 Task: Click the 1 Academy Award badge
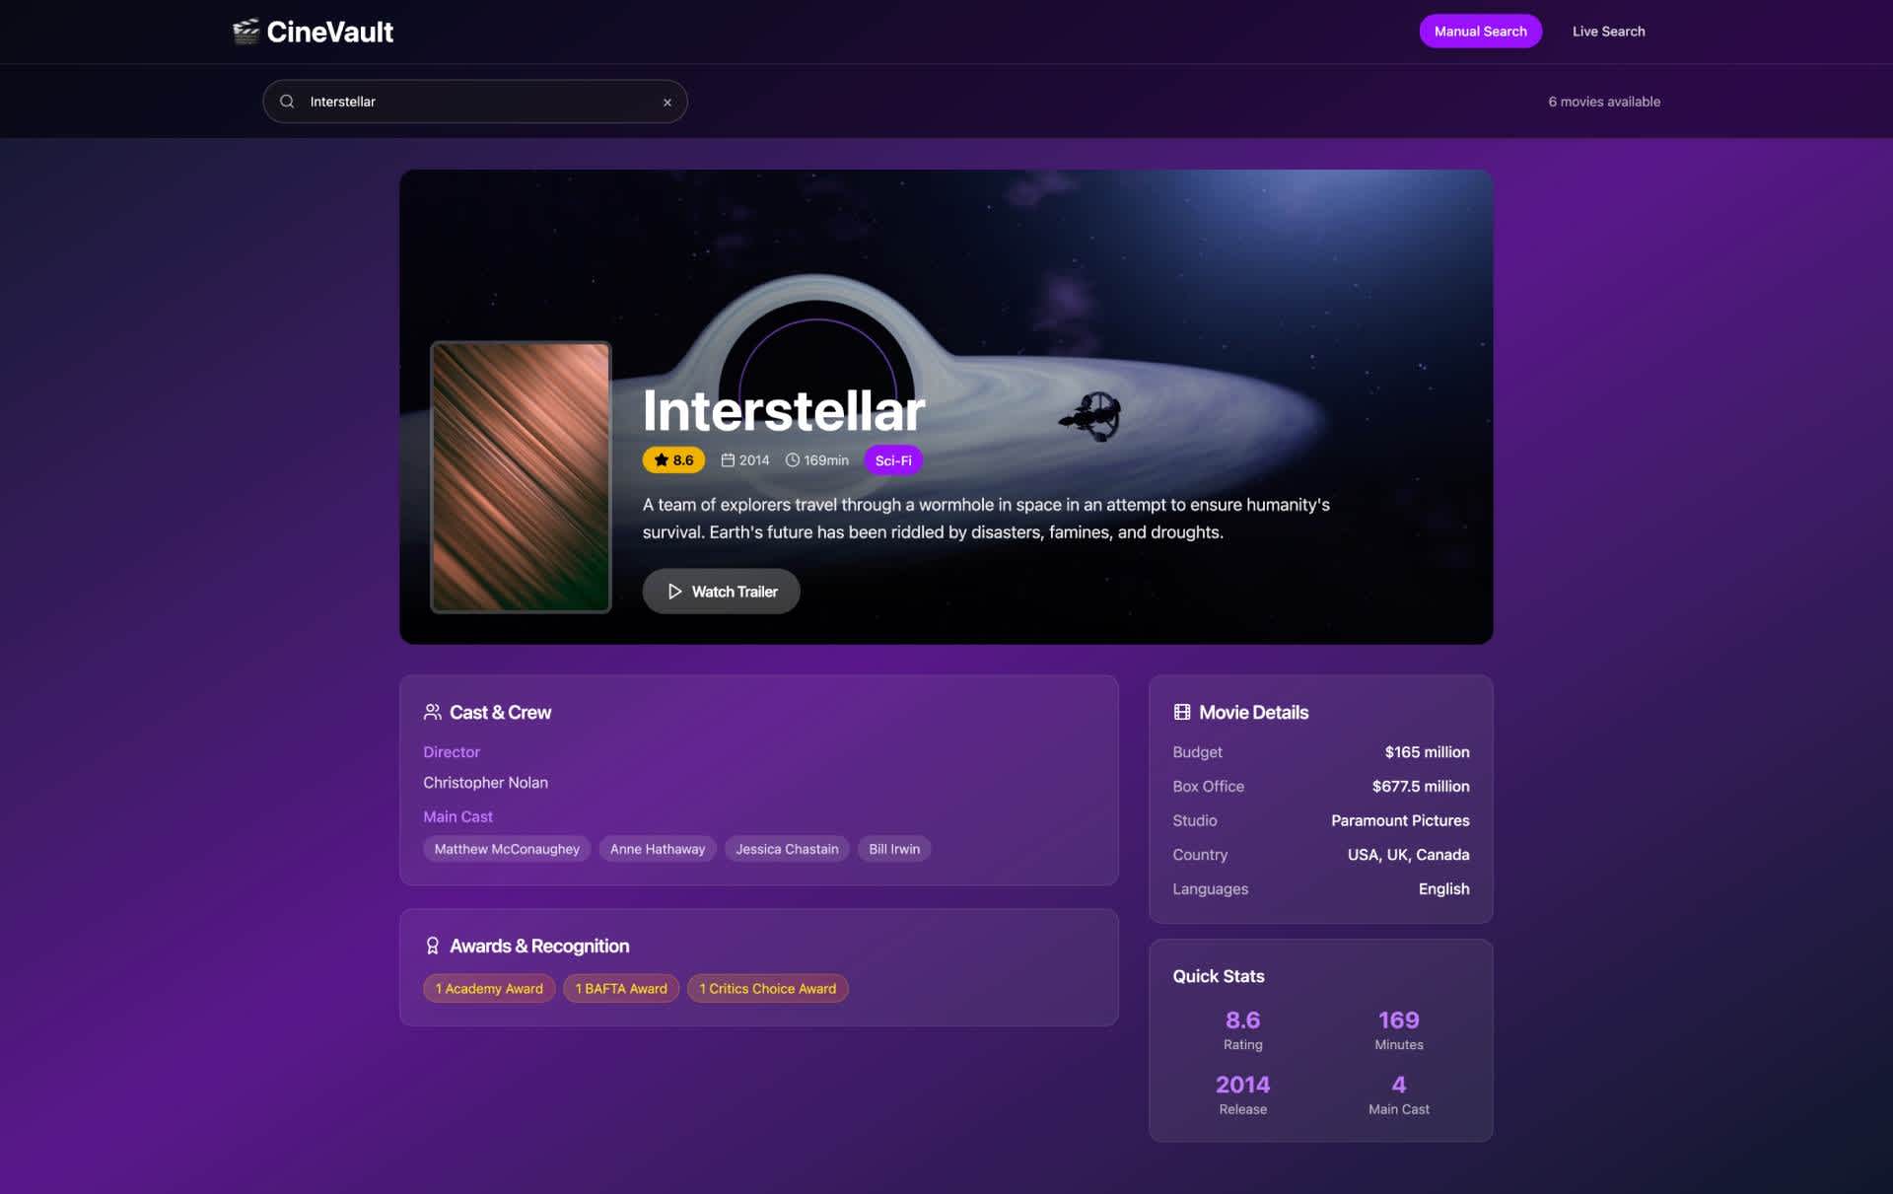(489, 989)
